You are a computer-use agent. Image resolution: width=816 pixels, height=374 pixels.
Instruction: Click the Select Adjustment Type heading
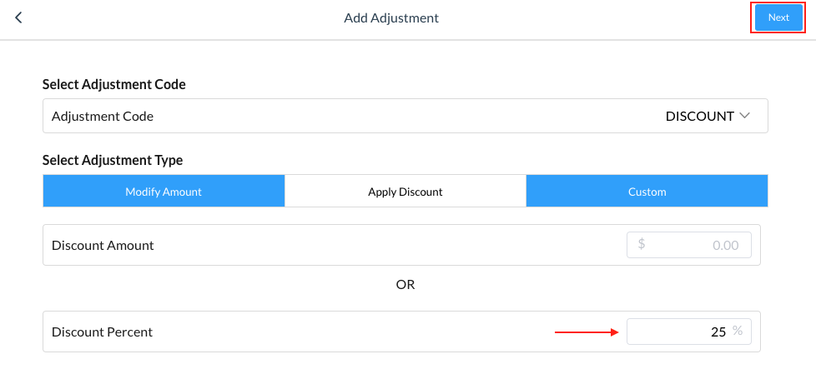[113, 160]
